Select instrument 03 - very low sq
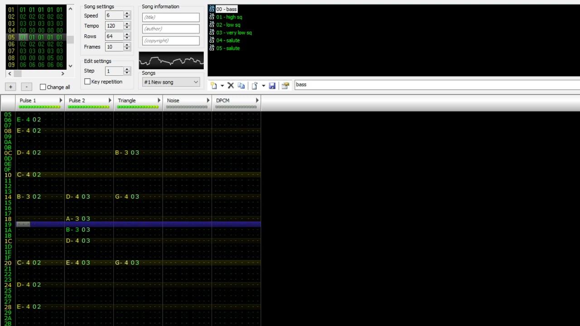Viewport: 580px width, 326px height. [234, 33]
